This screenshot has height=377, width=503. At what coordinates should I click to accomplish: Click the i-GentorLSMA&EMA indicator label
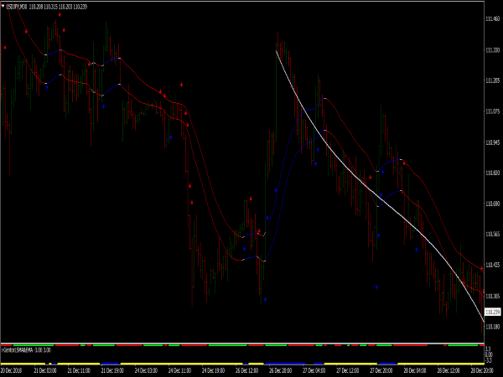point(18,350)
